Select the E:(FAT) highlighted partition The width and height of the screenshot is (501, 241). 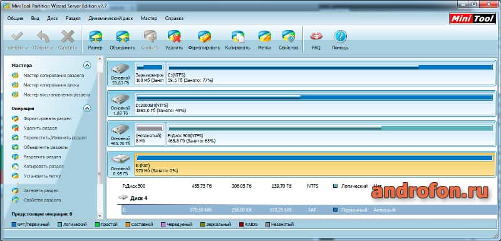[x=315, y=164]
